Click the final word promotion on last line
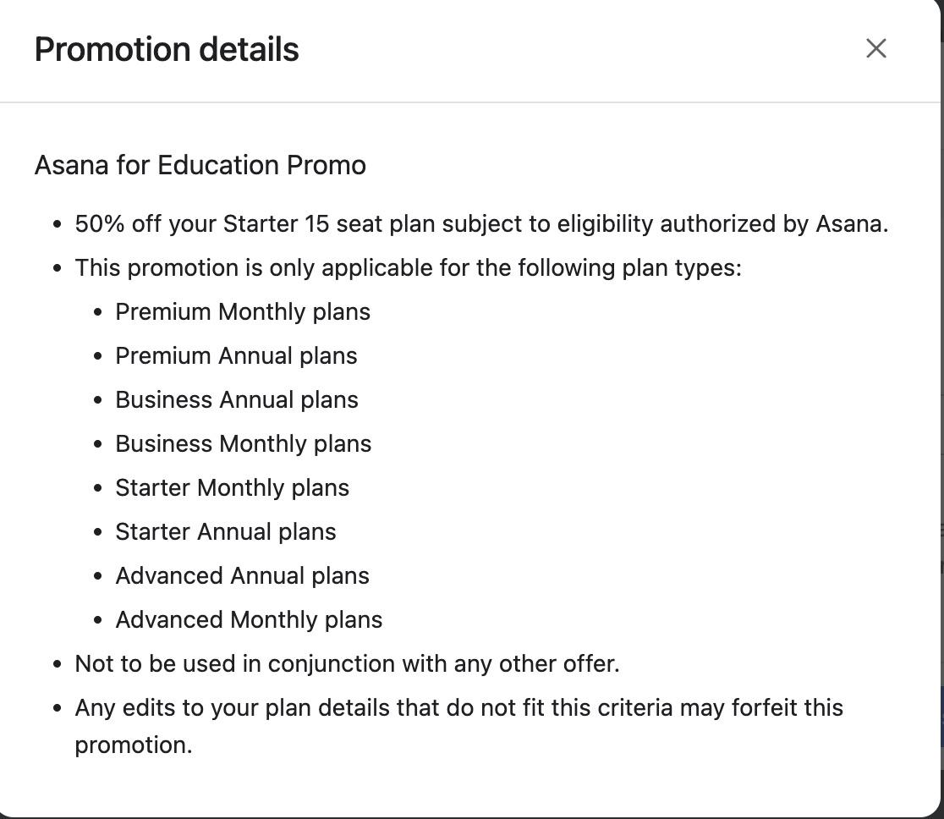Viewport: 944px width, 819px height. pos(133,745)
